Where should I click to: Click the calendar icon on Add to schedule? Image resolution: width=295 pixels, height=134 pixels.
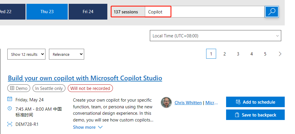pos(238,102)
